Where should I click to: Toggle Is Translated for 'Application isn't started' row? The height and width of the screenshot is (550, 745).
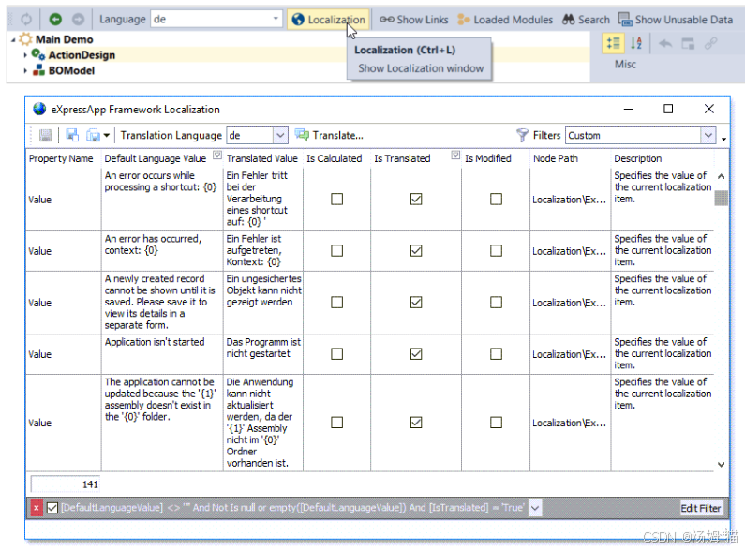[x=416, y=354]
